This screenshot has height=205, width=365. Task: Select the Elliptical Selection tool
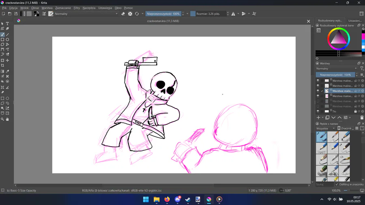coord(7,98)
